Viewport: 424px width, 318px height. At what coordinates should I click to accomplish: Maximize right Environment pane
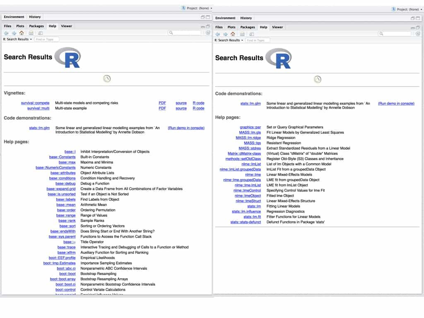click(418, 18)
